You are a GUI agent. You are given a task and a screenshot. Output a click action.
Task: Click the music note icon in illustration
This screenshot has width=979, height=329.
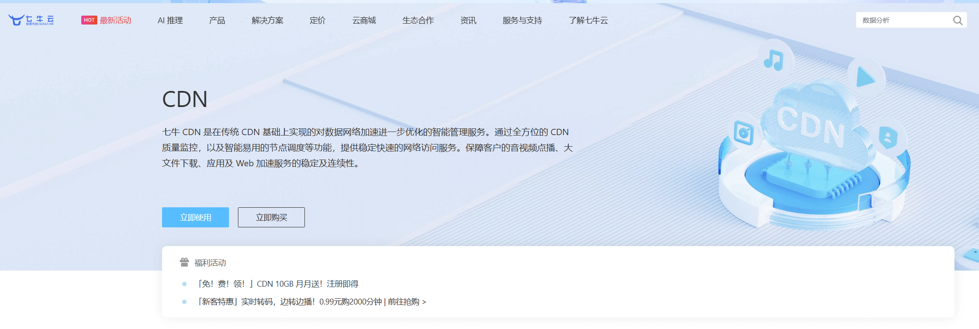774,60
